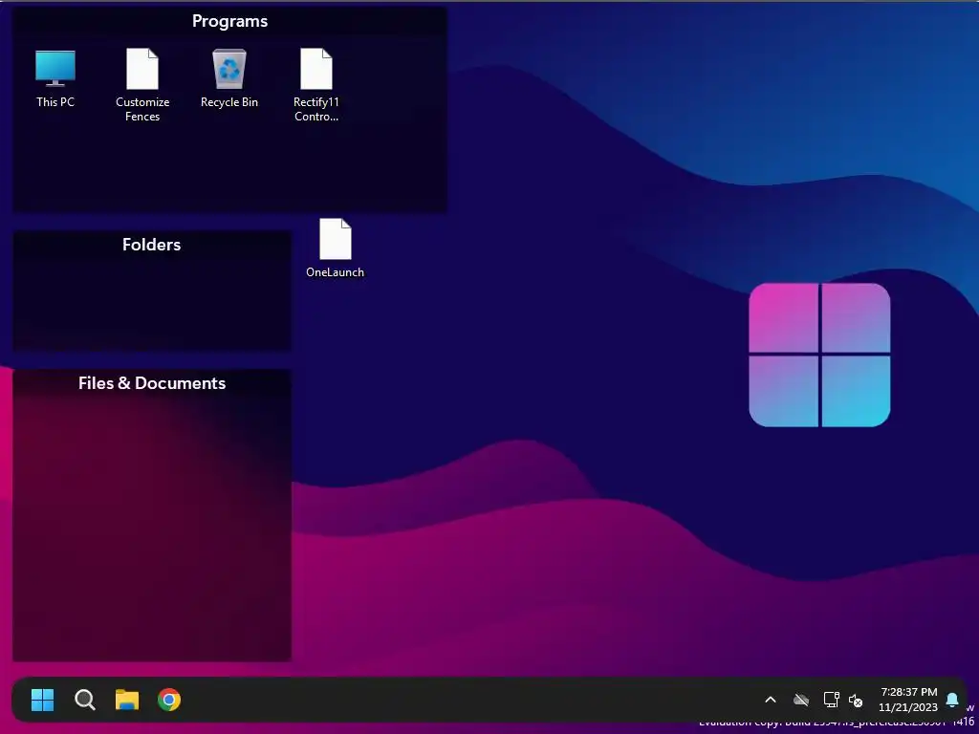979x734 pixels.
Task: Click the Folders fence title
Action: [x=152, y=245]
